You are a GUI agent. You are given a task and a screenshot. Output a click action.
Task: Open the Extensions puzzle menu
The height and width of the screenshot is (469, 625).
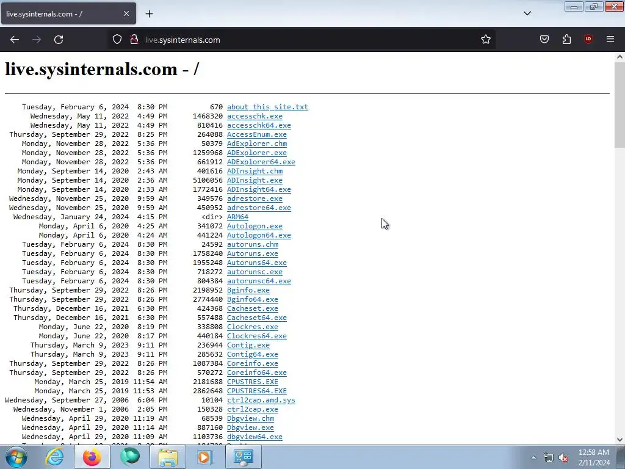(x=566, y=40)
